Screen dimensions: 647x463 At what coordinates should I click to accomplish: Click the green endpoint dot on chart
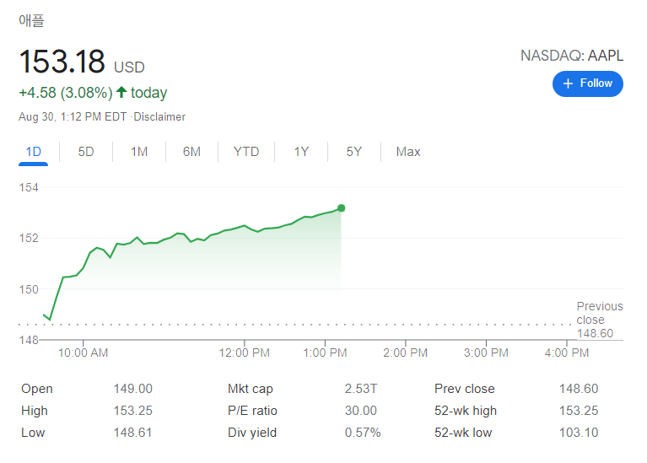pyautogui.click(x=341, y=207)
